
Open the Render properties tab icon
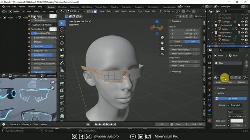pos(209,63)
